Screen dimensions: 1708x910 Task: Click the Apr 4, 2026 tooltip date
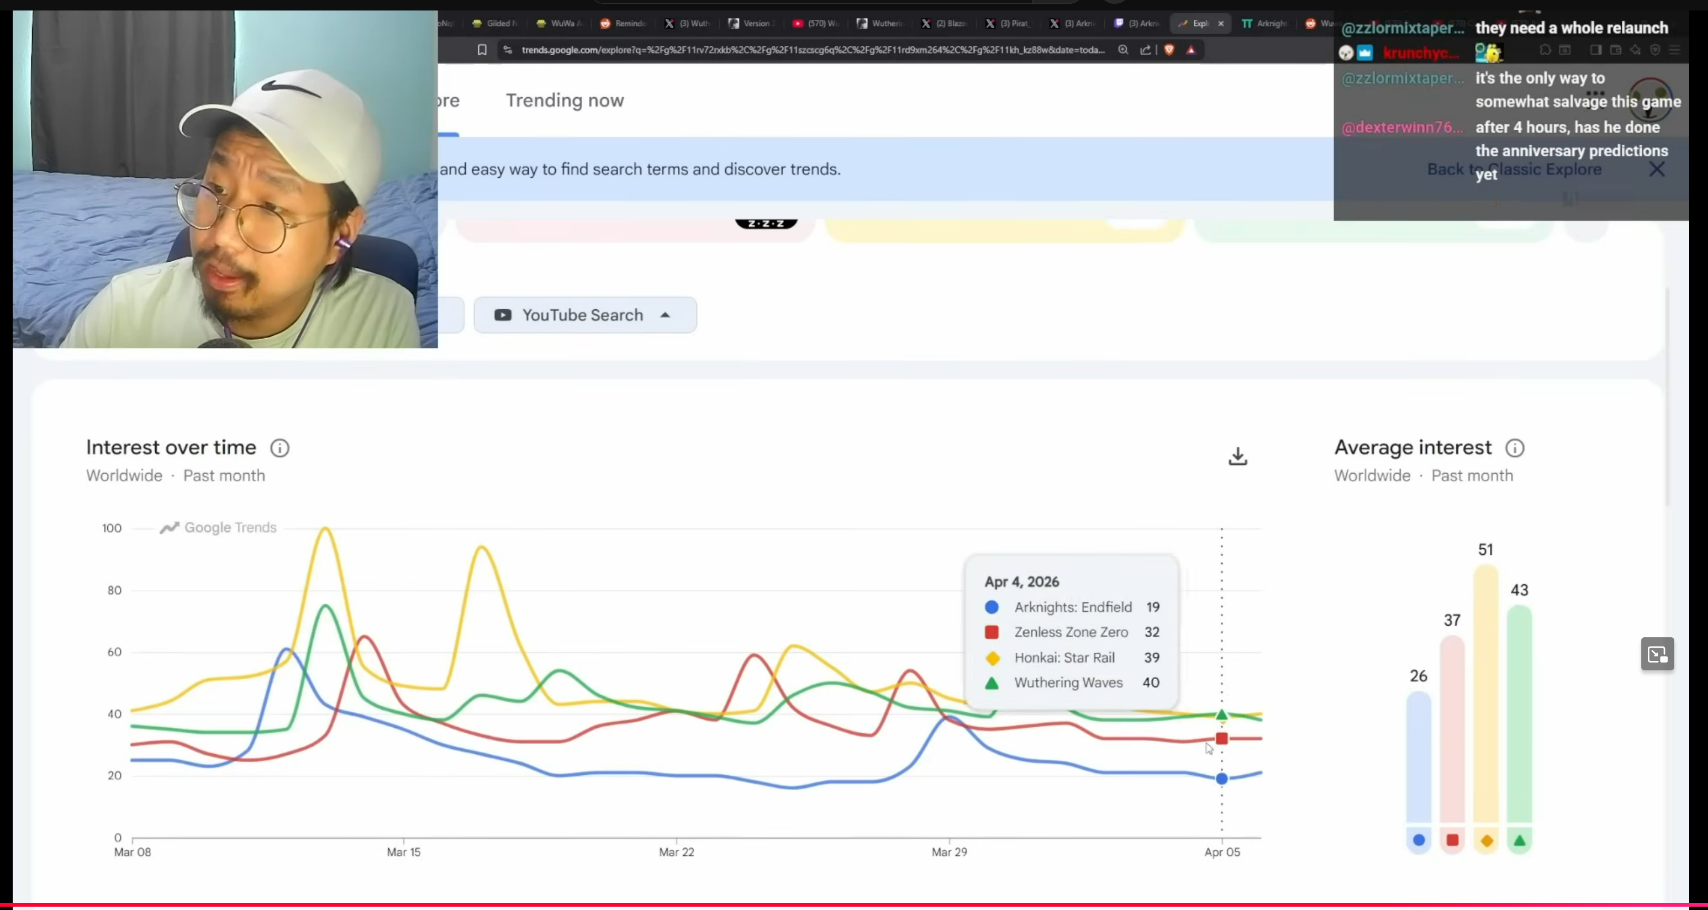[1022, 582]
